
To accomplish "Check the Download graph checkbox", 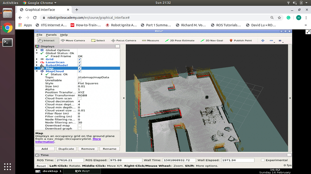I will tap(80, 129).
